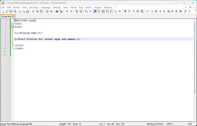Screen dimensions: 197x126
Task: Click the 'Ln : 7' status bar text
Action: pyautogui.click(x=102, y=124)
